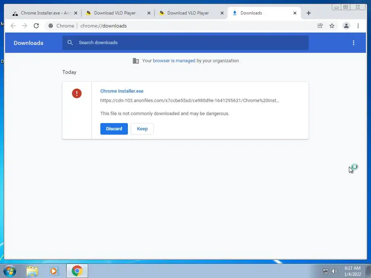Viewport: 371px width, 278px height.
Task: Minimize the Chrome window
Action: pos(337,7)
